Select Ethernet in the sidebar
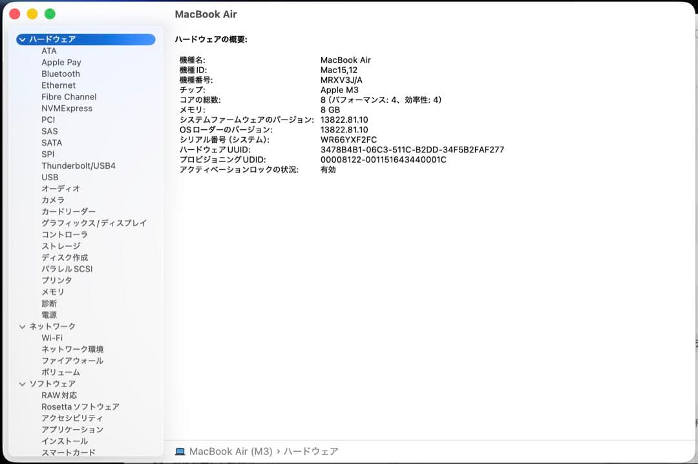 [58, 85]
